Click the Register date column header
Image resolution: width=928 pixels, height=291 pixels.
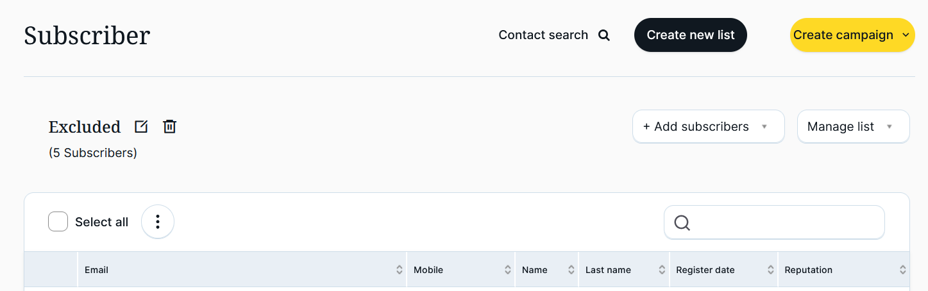tap(705, 270)
